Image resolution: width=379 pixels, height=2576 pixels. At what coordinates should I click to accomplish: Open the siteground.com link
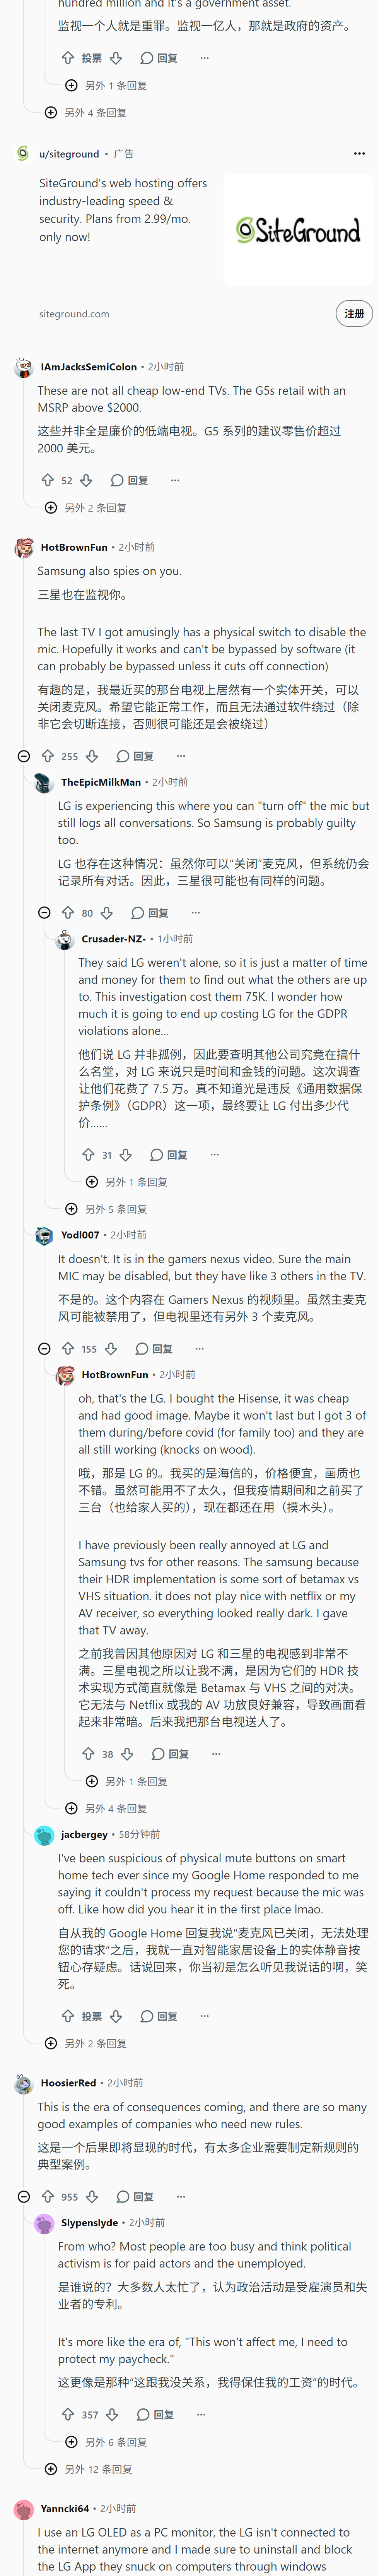(x=74, y=314)
